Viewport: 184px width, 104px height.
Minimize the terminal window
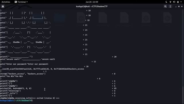176,7
